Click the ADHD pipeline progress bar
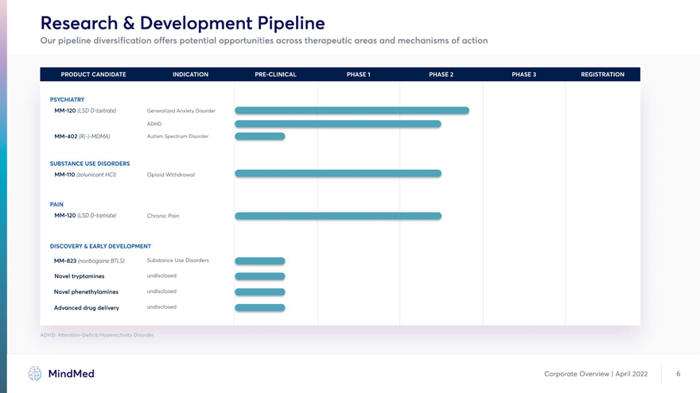 [337, 124]
